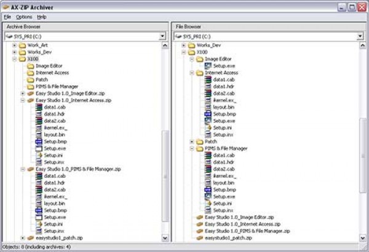Open the Options menu
The width and height of the screenshot is (369, 252).
24,17
